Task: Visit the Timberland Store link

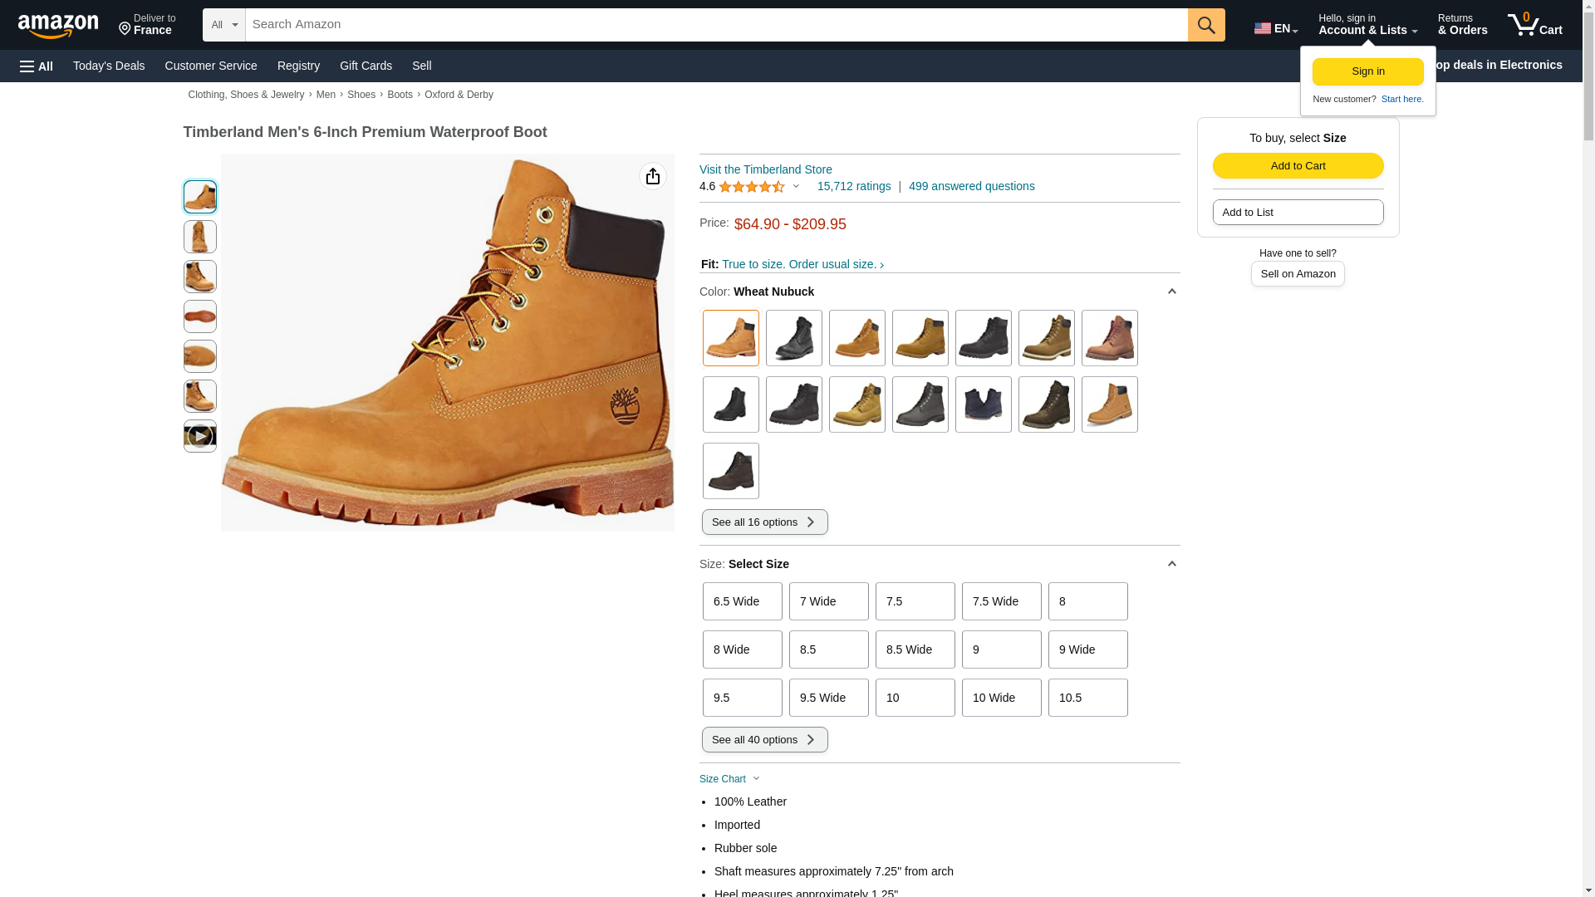Action: click(x=765, y=169)
